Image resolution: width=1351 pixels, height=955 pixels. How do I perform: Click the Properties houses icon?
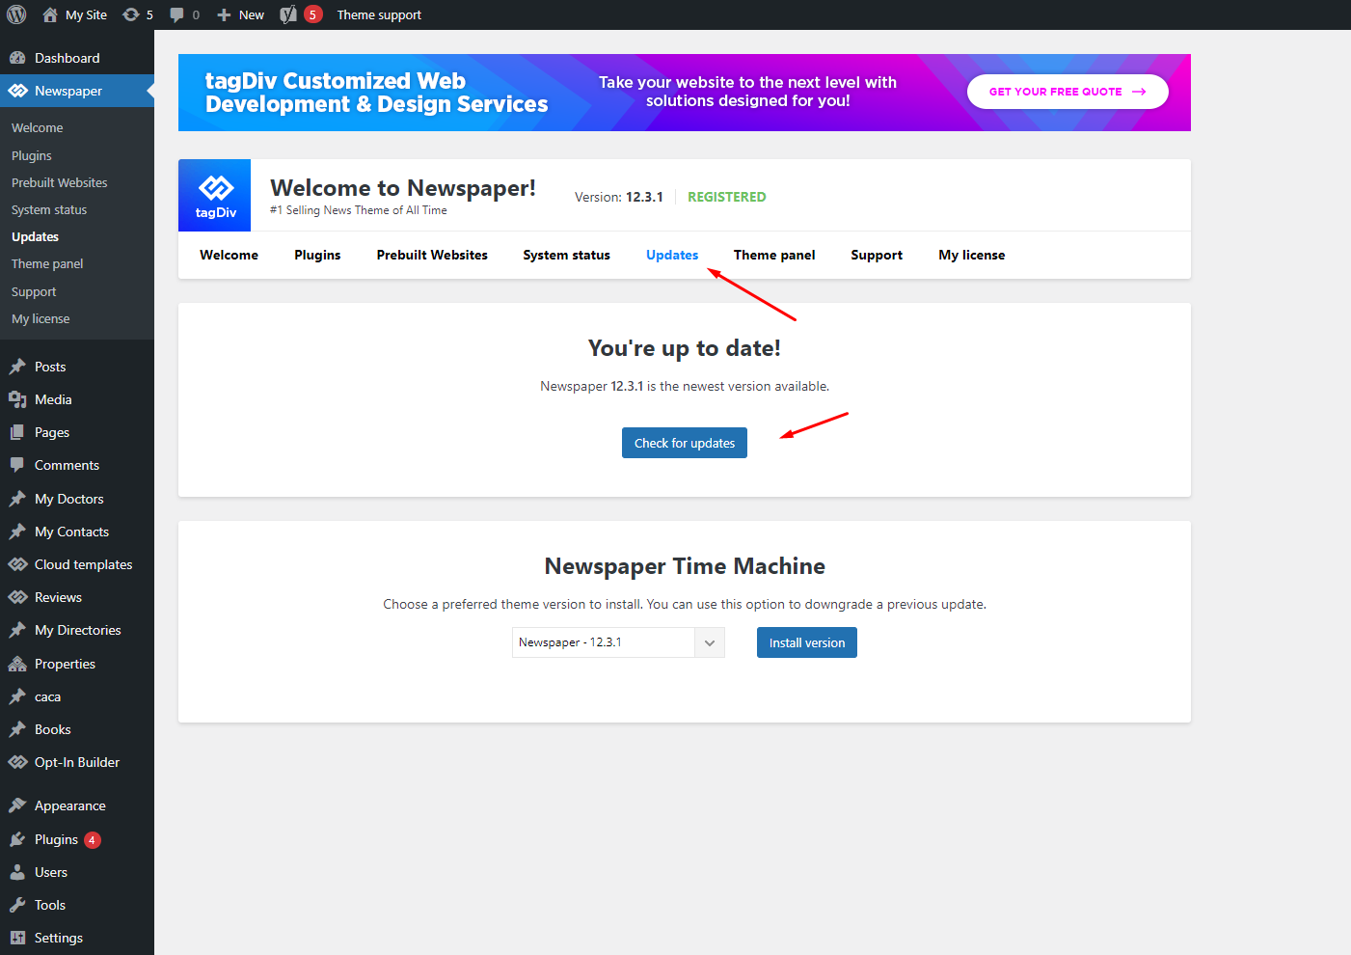(x=17, y=664)
